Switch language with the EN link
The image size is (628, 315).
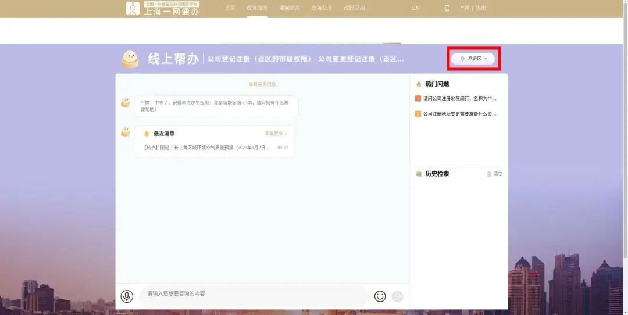pyautogui.click(x=416, y=8)
